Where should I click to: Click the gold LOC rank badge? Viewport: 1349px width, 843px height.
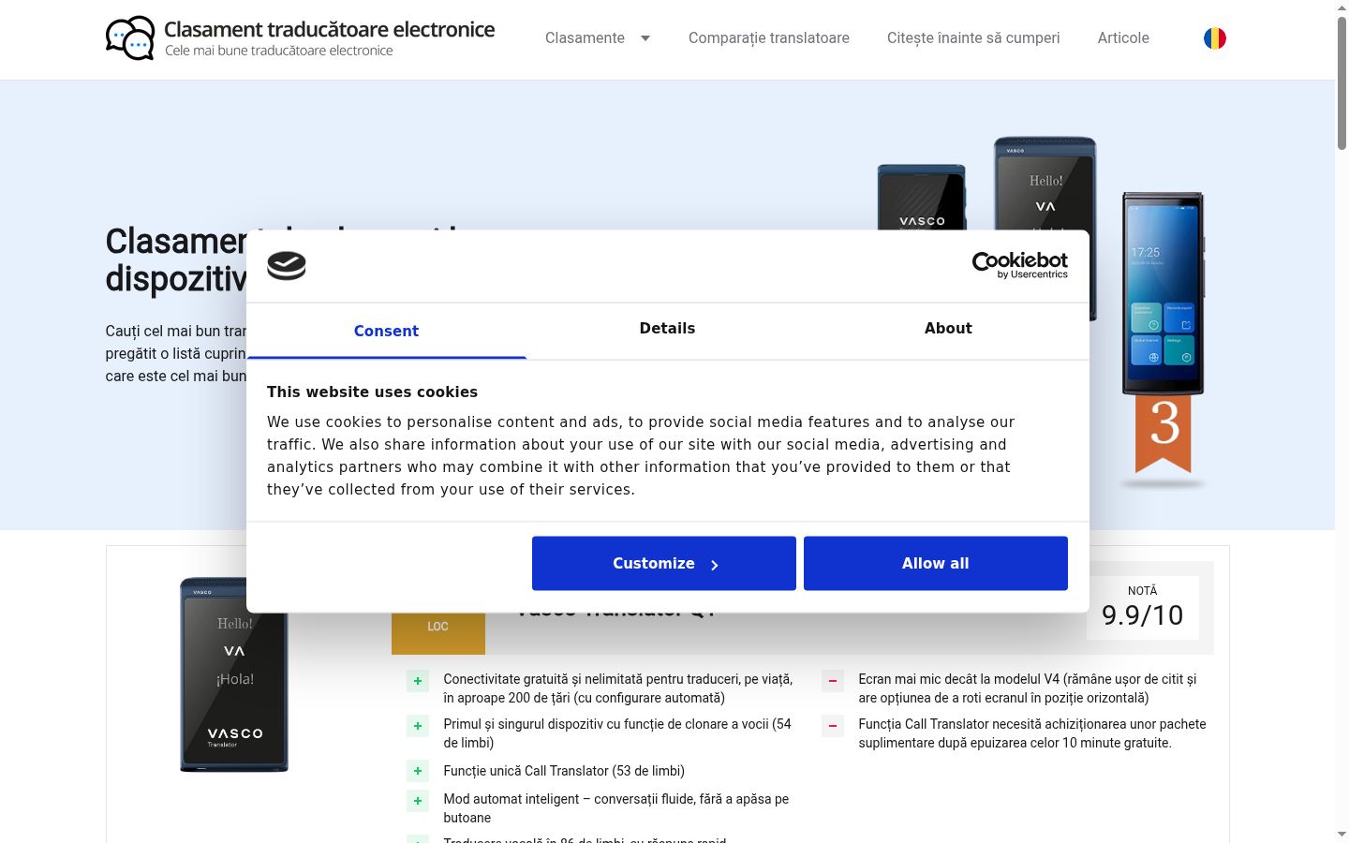tap(438, 632)
